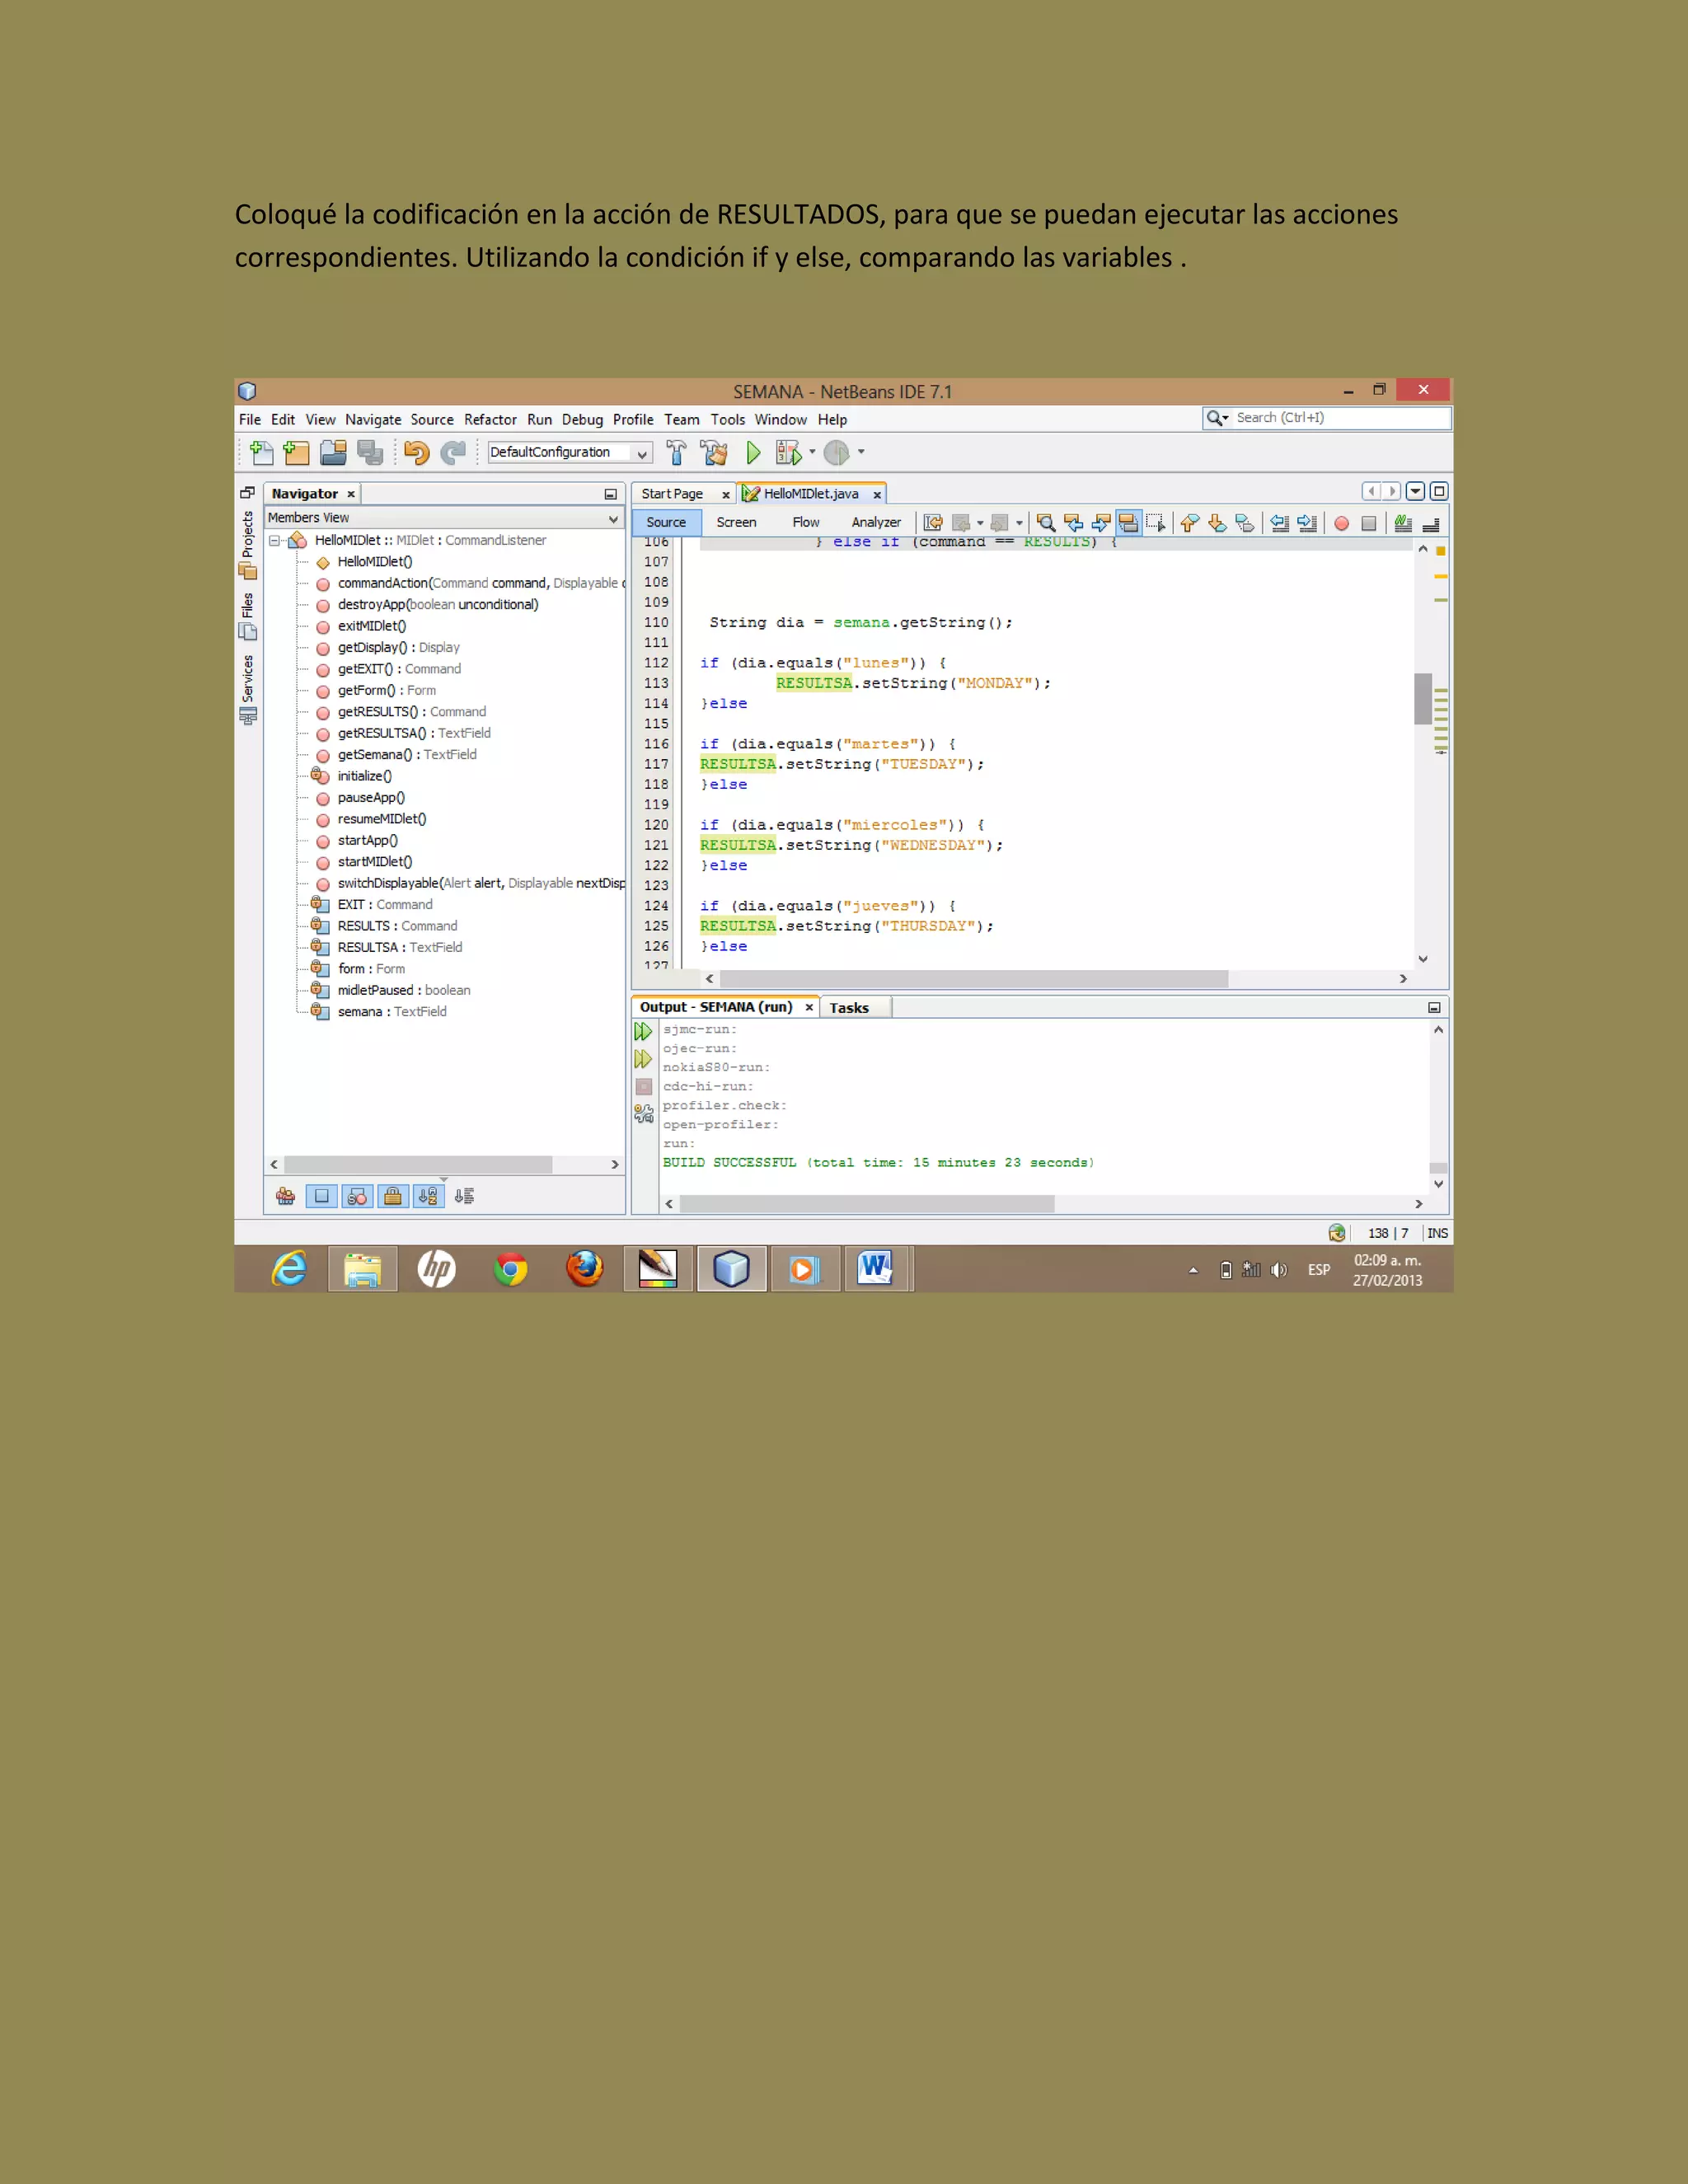Click the New File toolbar icon

point(262,453)
